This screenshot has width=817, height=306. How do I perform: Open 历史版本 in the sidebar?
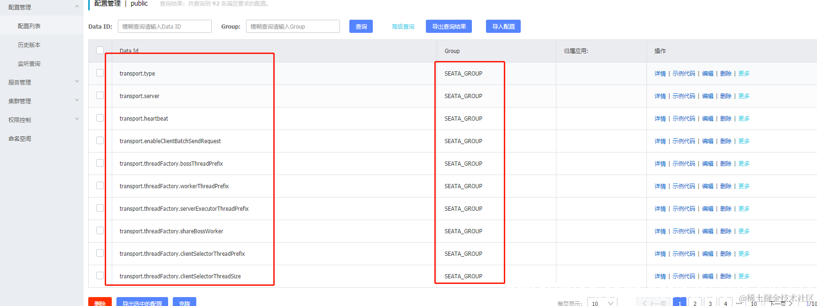[x=29, y=45]
